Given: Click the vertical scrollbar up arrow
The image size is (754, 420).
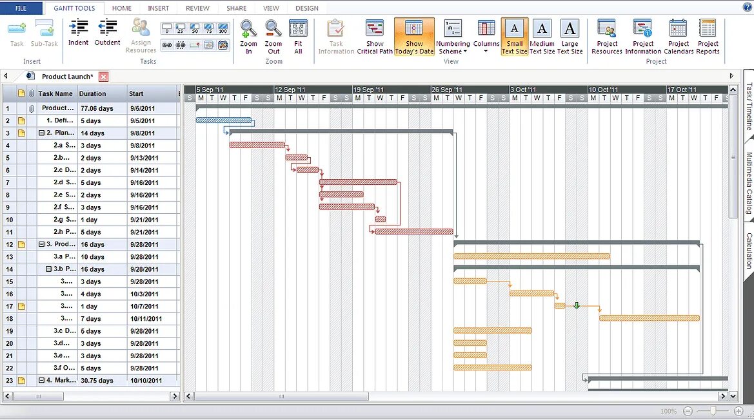Looking at the screenshot, I should [x=733, y=90].
